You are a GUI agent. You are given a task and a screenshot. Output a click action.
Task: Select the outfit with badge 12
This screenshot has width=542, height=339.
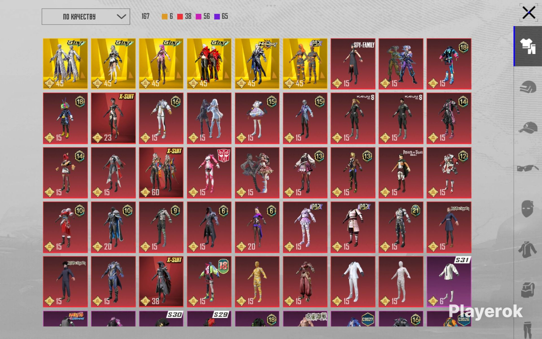coord(449,173)
